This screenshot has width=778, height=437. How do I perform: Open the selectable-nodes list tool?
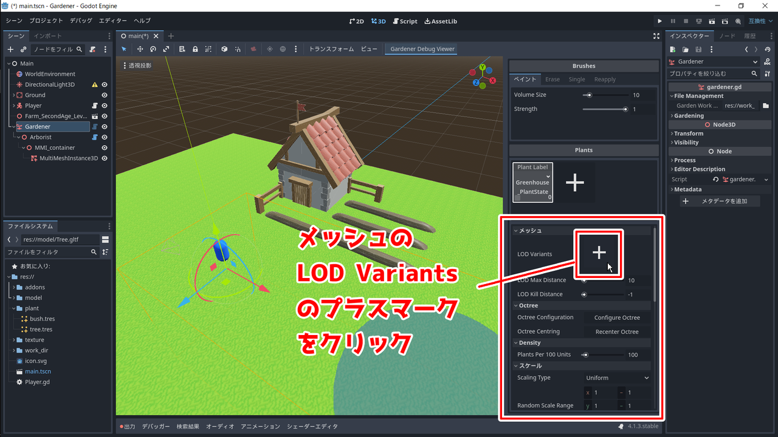(x=182, y=49)
